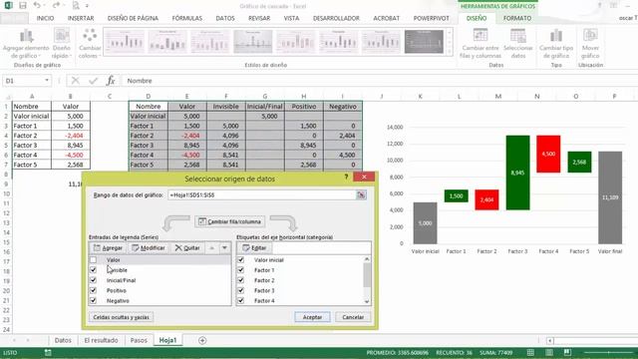Move series down with arrow icon
This screenshot has width=638, height=359.
tap(224, 248)
